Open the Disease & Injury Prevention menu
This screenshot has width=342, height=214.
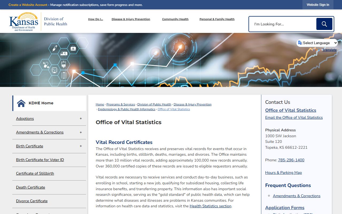(x=131, y=19)
